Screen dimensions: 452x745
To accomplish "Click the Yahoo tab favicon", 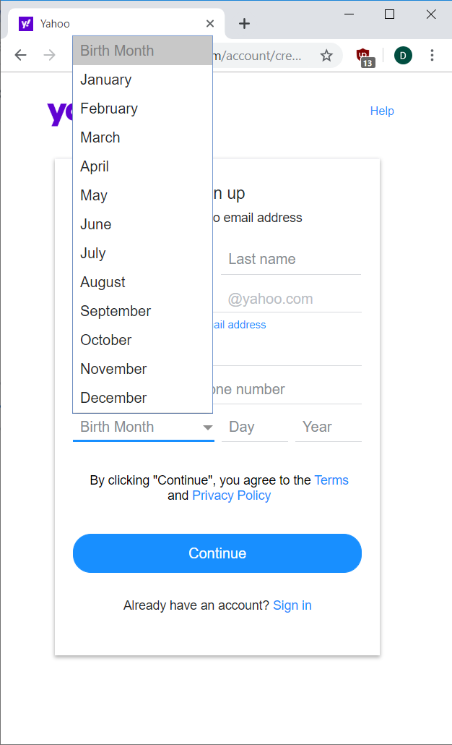I will click(x=26, y=24).
